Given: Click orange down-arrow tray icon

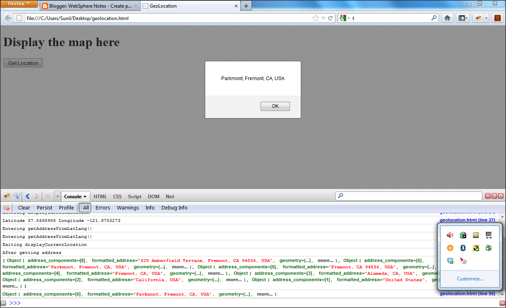Looking at the screenshot, I should click(450, 248).
